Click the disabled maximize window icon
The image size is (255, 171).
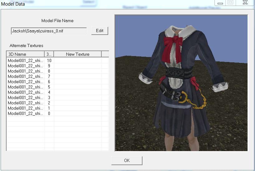[230, 2]
